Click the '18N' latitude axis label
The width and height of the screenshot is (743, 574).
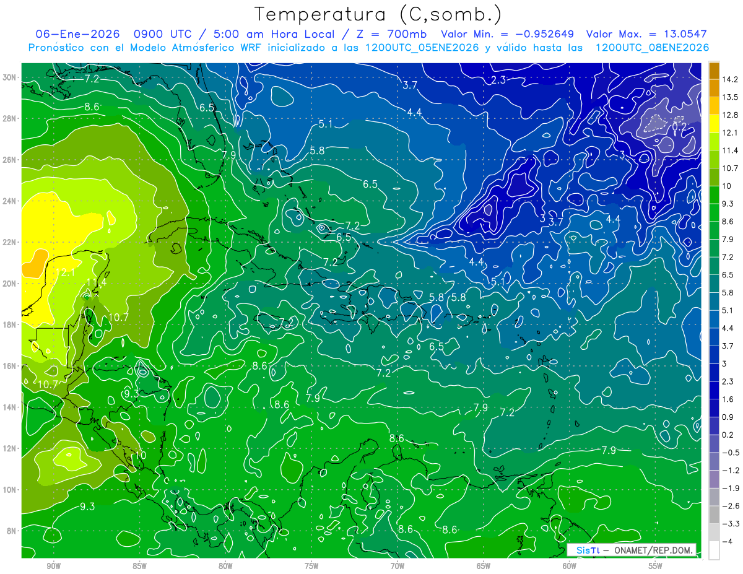(x=10, y=324)
